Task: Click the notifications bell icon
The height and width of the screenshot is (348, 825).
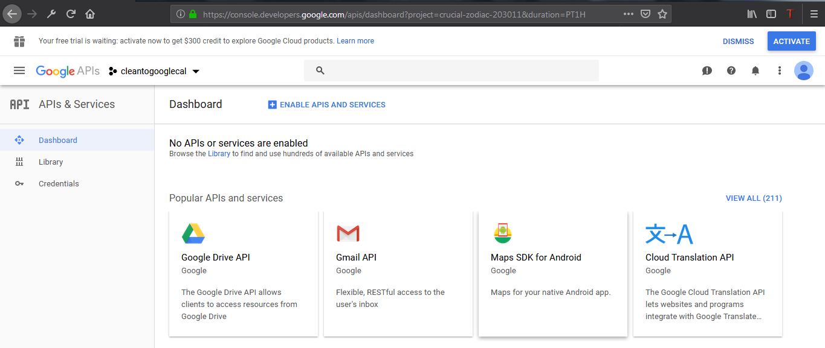Action: click(x=755, y=71)
